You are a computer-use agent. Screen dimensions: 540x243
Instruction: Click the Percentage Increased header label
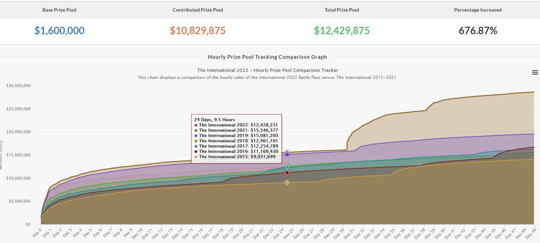pyautogui.click(x=478, y=10)
